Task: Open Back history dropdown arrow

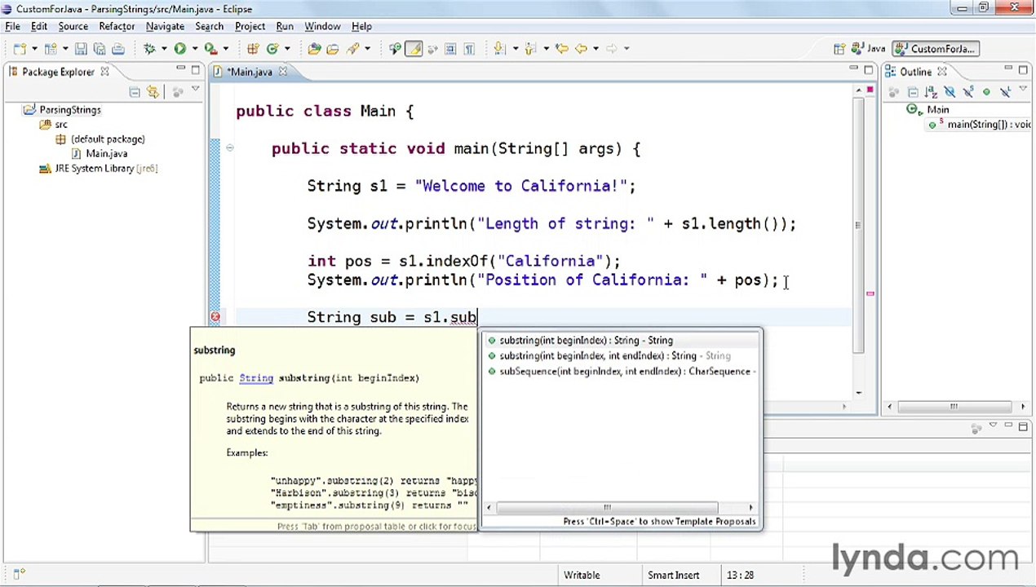Action: 595,49
